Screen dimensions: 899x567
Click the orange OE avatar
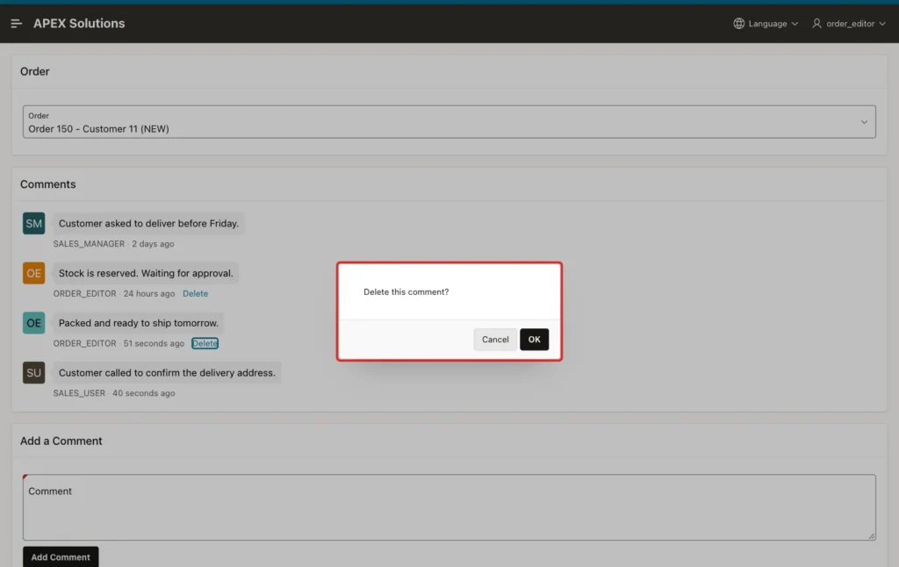point(34,274)
